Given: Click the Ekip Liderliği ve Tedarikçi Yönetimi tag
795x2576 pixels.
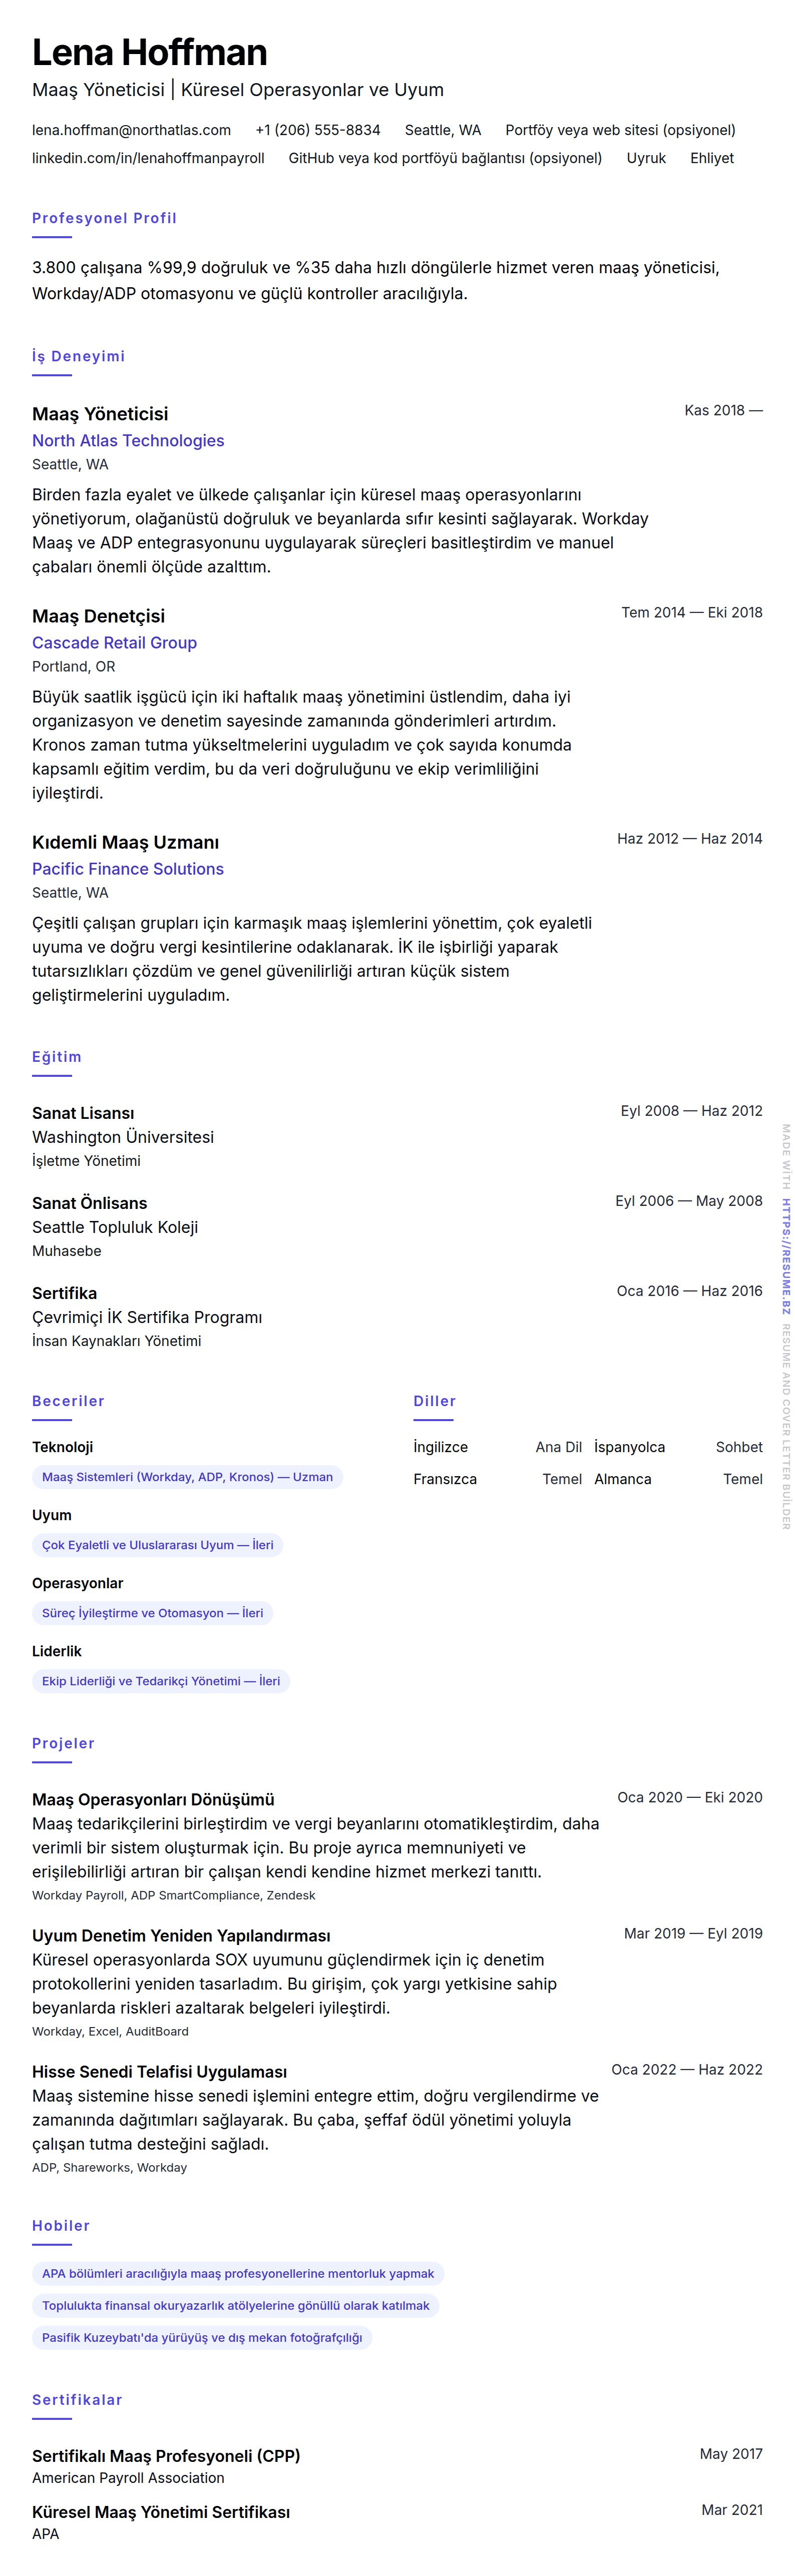Looking at the screenshot, I should click(x=160, y=1681).
